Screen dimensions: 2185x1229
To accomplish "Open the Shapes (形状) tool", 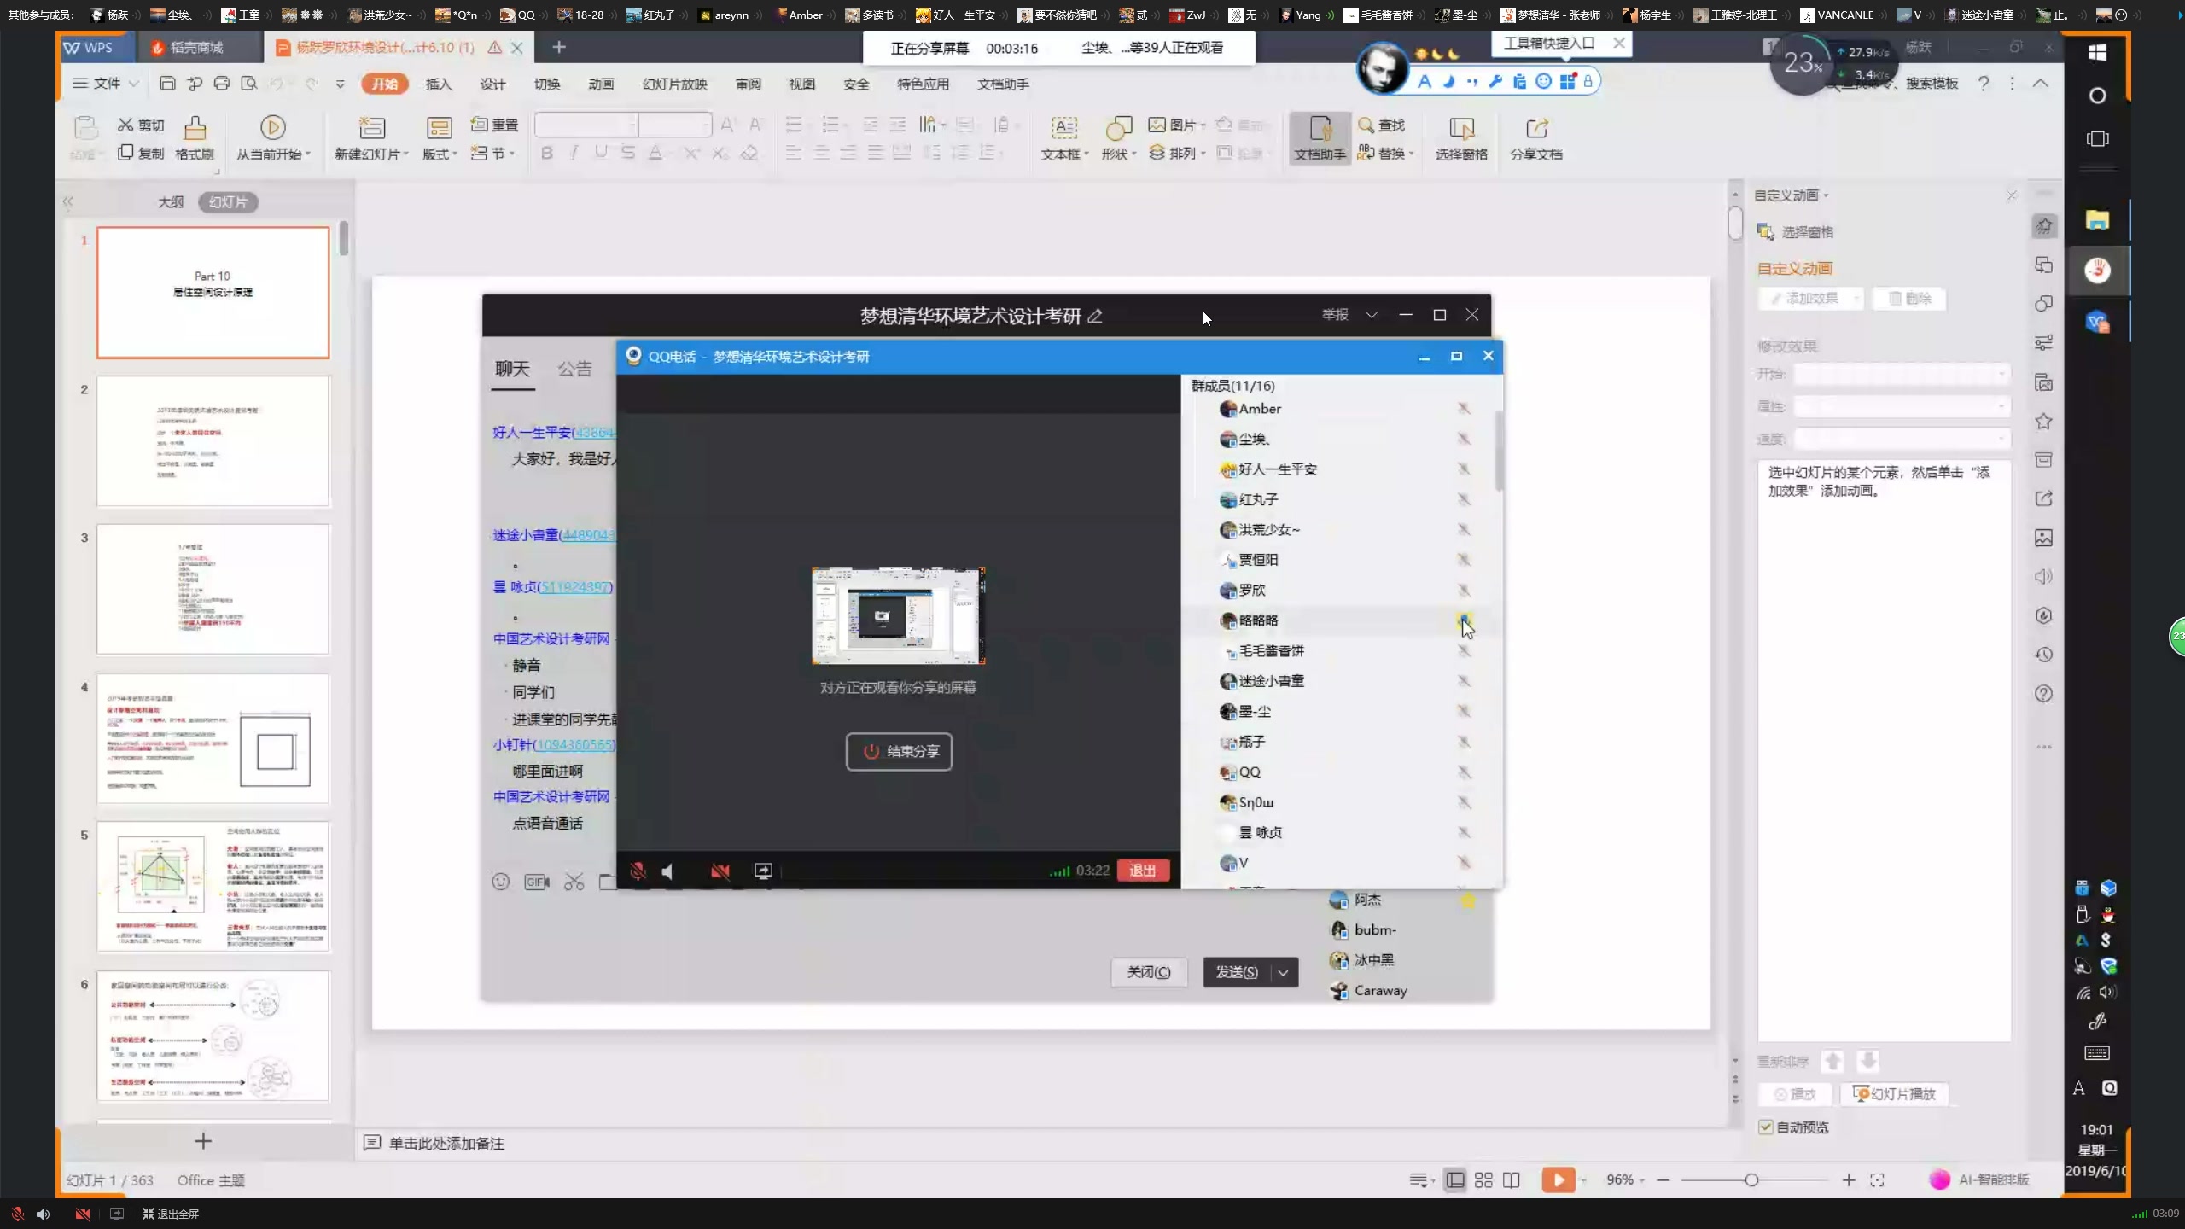I will coord(1118,128).
